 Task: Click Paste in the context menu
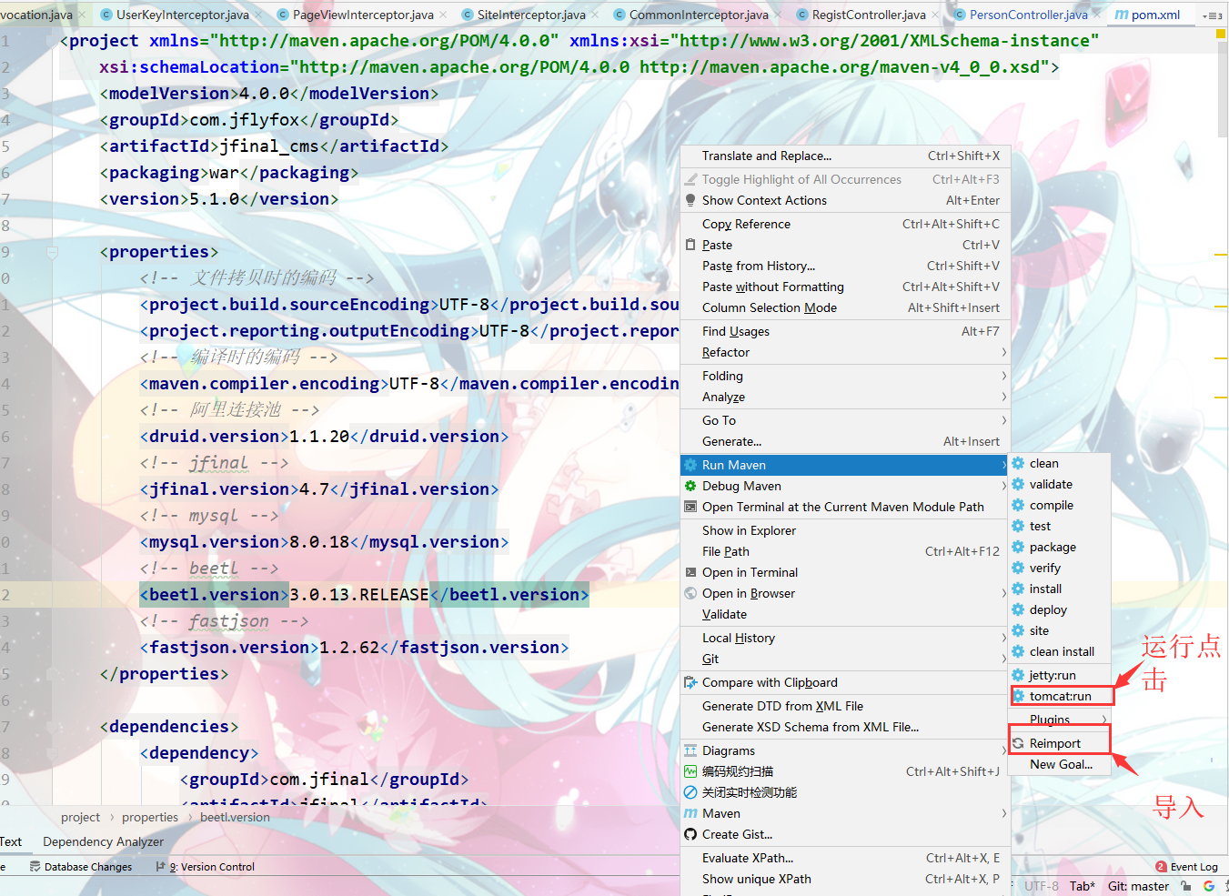coord(845,245)
